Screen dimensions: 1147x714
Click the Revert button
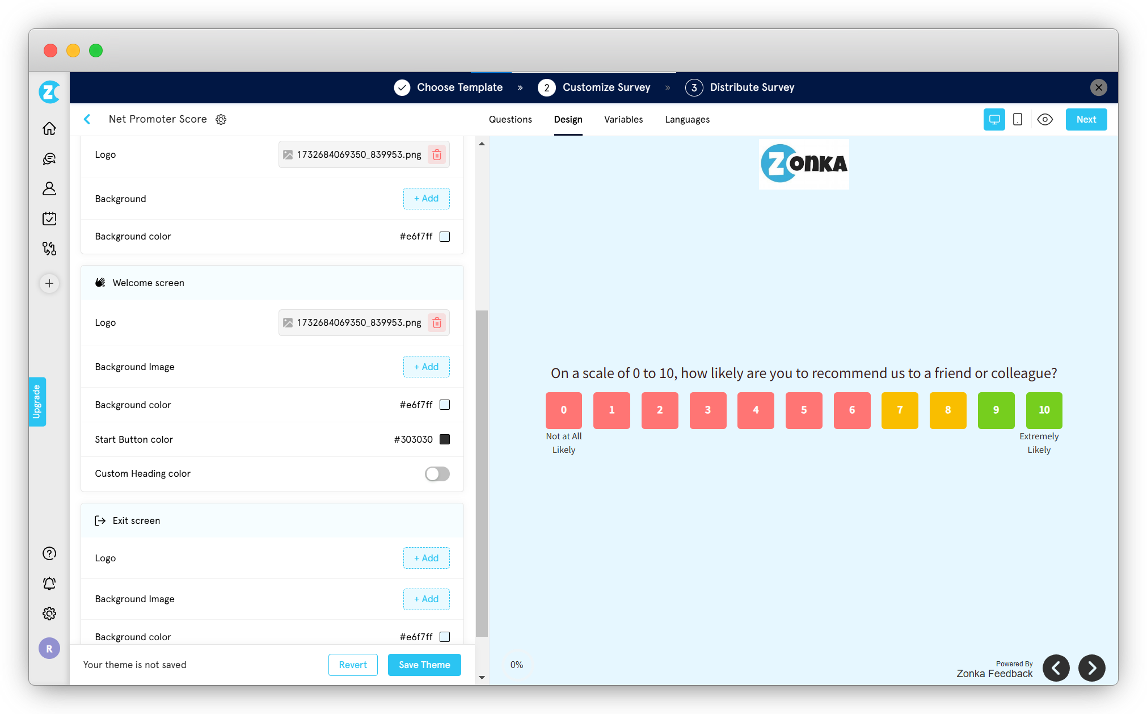(353, 665)
